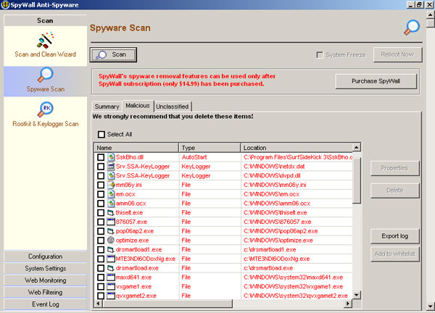Expand the System Settings sidebar section

click(x=45, y=268)
